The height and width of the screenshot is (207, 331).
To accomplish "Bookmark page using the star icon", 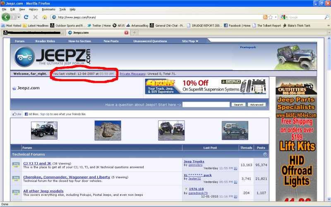I will [x=271, y=17].
